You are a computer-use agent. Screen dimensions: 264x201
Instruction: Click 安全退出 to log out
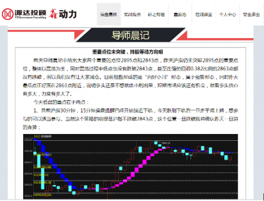(251, 14)
